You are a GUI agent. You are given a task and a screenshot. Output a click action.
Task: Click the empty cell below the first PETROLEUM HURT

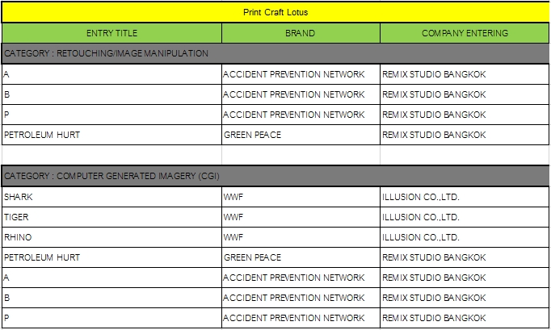(111, 155)
